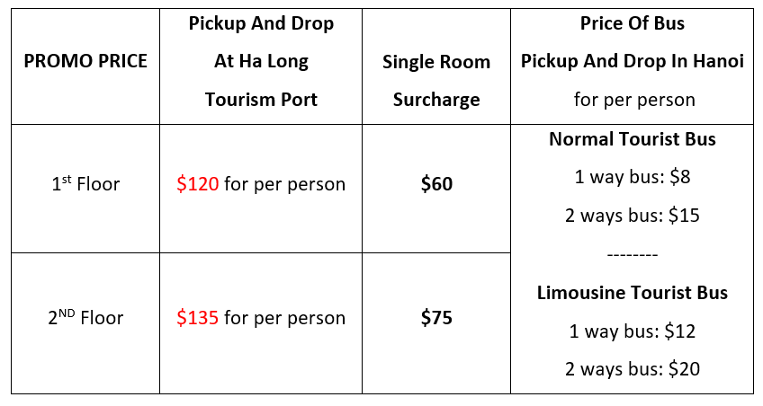Image resolution: width=763 pixels, height=406 pixels.
Task: Select the red $135 price
Action: point(198,318)
